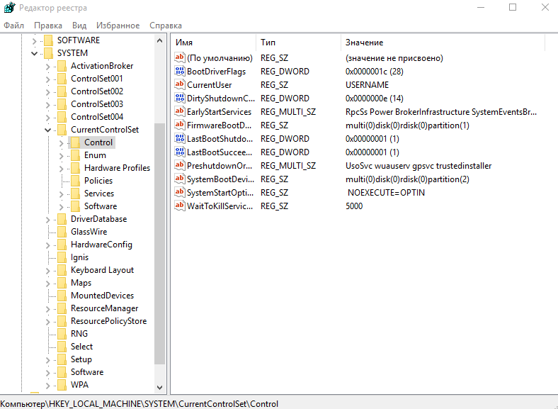Select the Keyboard Layout key in tree
This screenshot has width=558, height=409.
tap(102, 270)
